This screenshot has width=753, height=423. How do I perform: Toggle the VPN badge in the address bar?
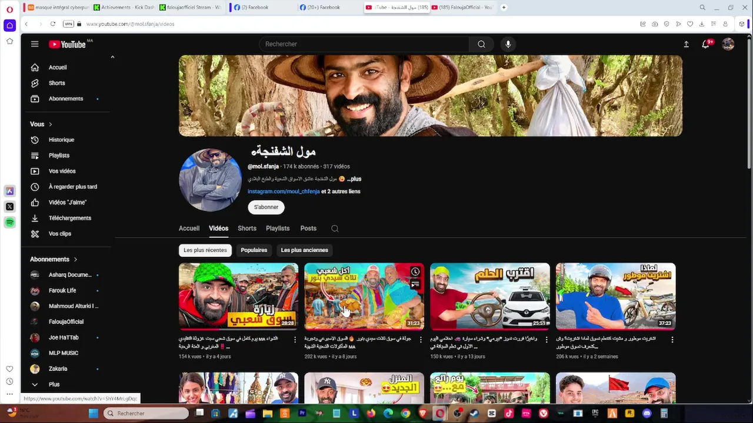coord(68,24)
